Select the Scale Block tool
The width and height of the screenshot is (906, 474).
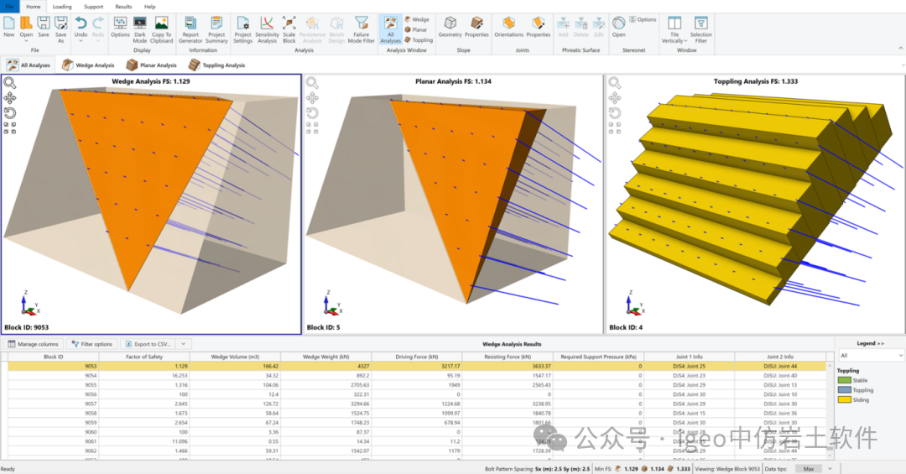[289, 29]
